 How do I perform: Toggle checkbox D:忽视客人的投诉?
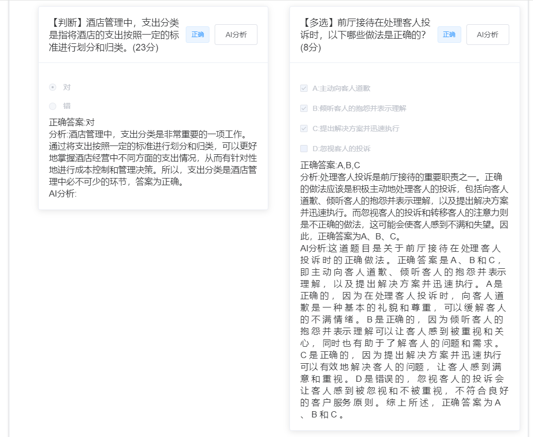304,149
